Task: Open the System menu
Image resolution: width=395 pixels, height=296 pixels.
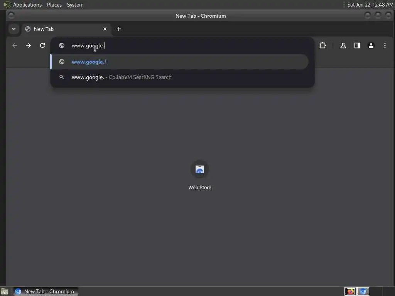Action: (x=75, y=5)
